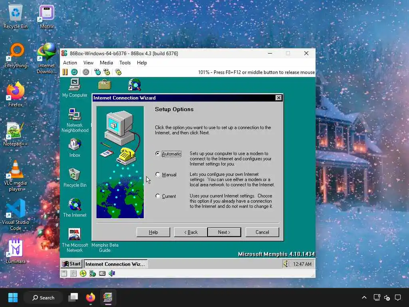Click the sound icon in the 86Box status bar
This screenshot has height=307, width=409.
pos(112,273)
